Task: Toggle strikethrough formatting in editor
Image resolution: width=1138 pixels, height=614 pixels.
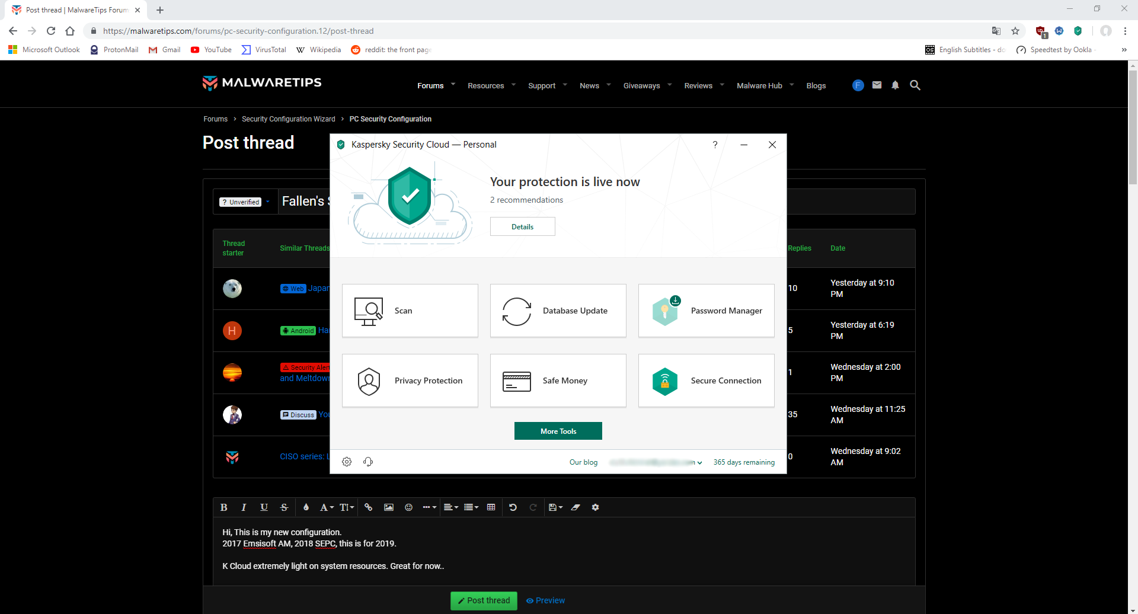Action: 284,507
